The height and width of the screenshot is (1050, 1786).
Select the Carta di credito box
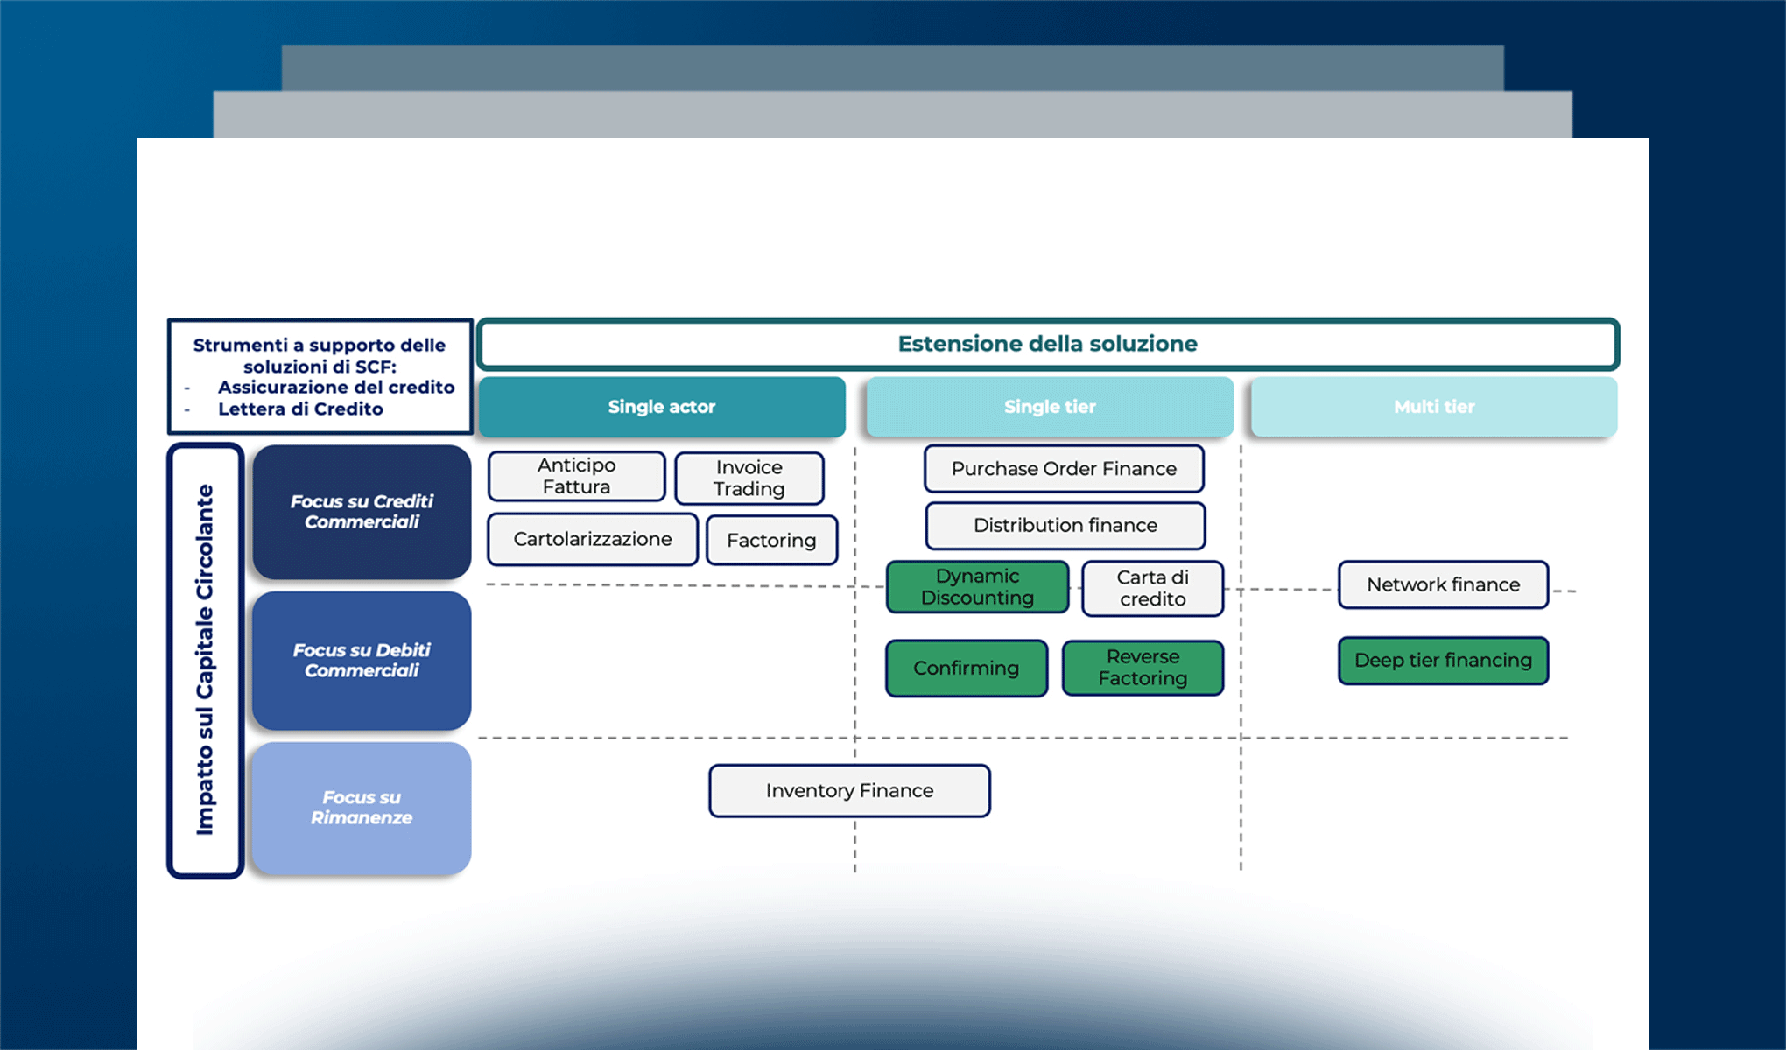coord(1152,588)
